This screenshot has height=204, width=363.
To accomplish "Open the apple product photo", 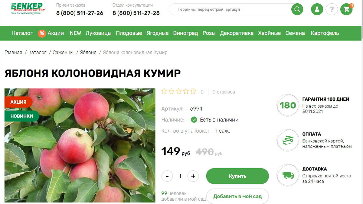I will coord(80,145).
